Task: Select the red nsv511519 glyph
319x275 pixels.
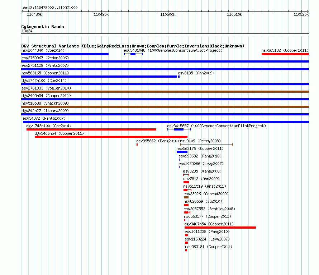Action: coord(187,190)
